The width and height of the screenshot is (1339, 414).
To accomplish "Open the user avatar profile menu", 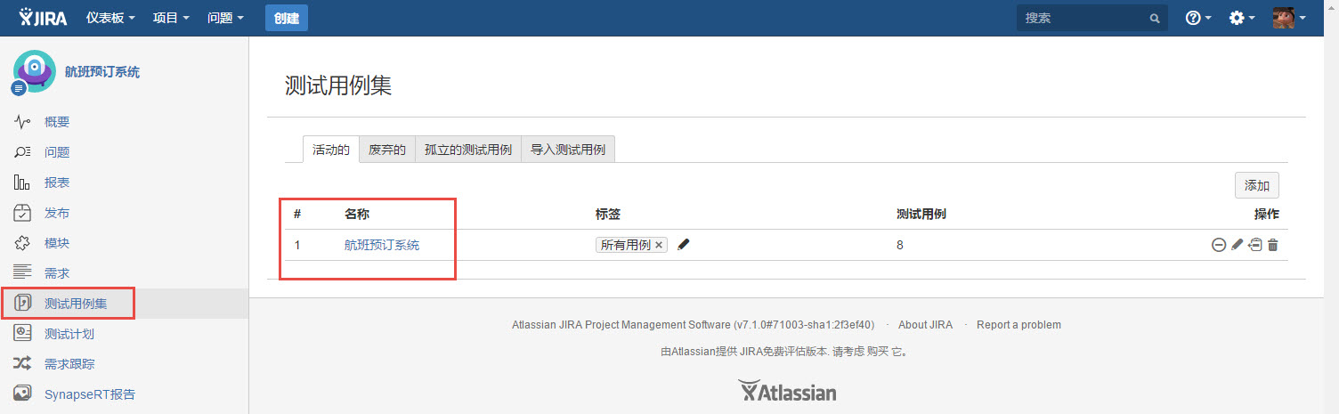I will pyautogui.click(x=1289, y=18).
